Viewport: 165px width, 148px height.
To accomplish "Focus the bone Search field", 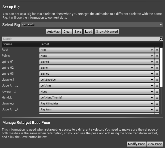I will click(x=80, y=39).
